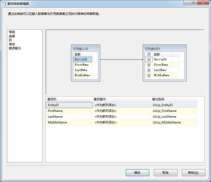Open lookup operation dropdown for FirstName row
The width and height of the screenshot is (211, 182).
[122, 111]
